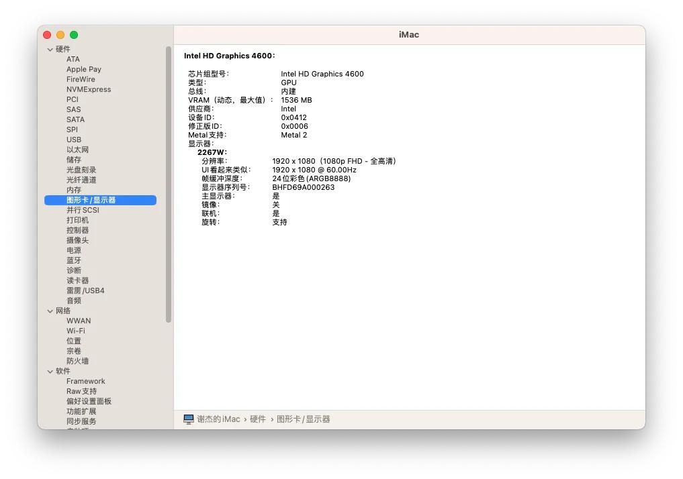Screen dimensions: 683x479
Task: Select the 音频 hardware category
Action: [74, 300]
